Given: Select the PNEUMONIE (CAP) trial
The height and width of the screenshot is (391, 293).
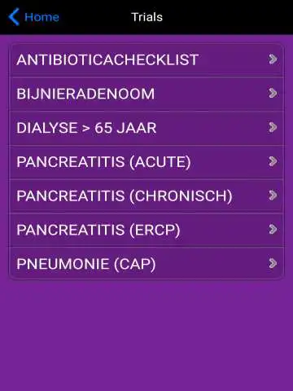Looking at the screenshot, I should point(146,263).
